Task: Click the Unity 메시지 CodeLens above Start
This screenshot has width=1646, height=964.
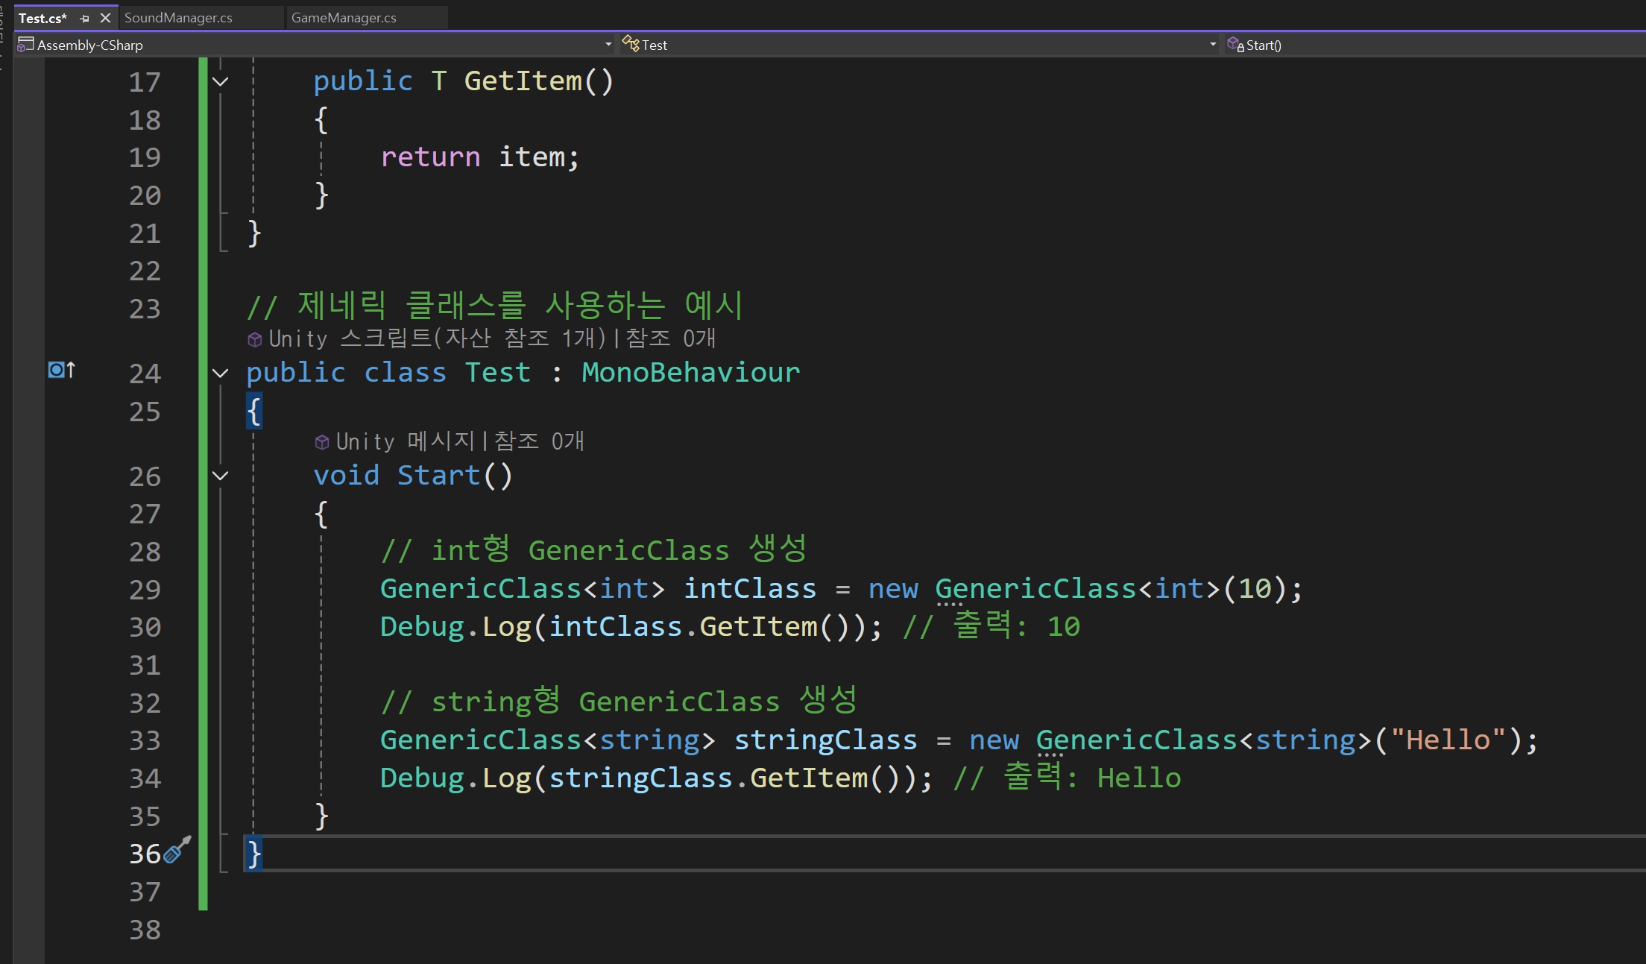Action: [406, 441]
